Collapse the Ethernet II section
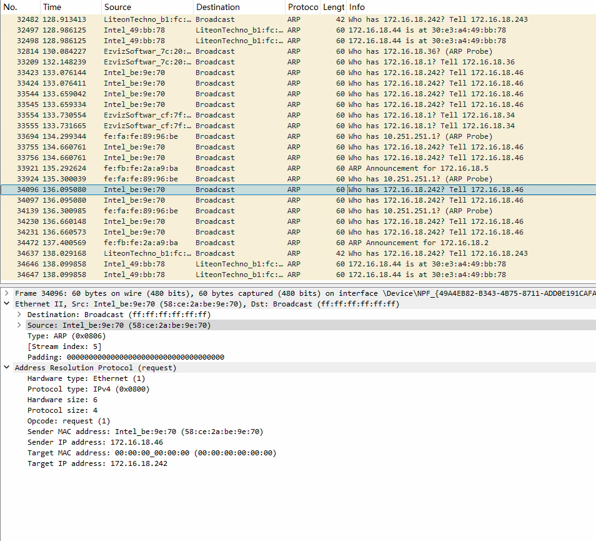Screen dimensions: 596x541 [x=6, y=304]
